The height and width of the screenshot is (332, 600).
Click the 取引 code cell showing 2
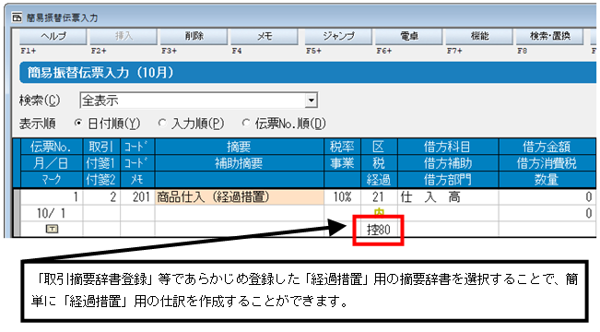pos(101,197)
